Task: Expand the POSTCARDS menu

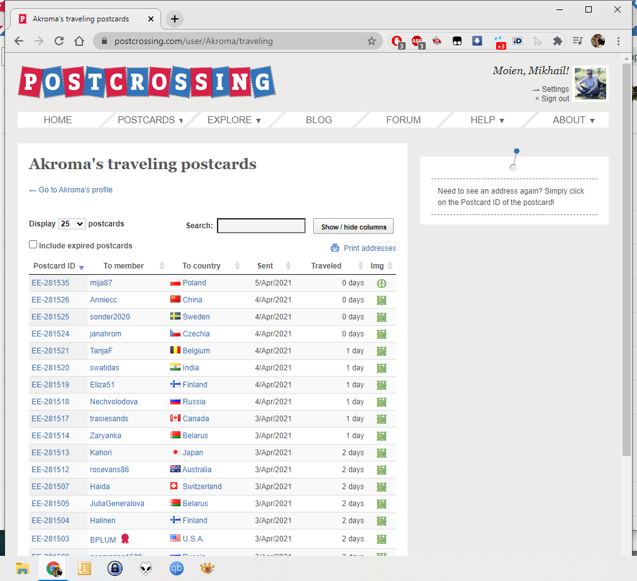Action: tap(150, 120)
